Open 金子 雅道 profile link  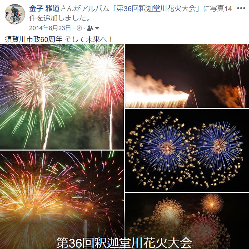pos(44,9)
